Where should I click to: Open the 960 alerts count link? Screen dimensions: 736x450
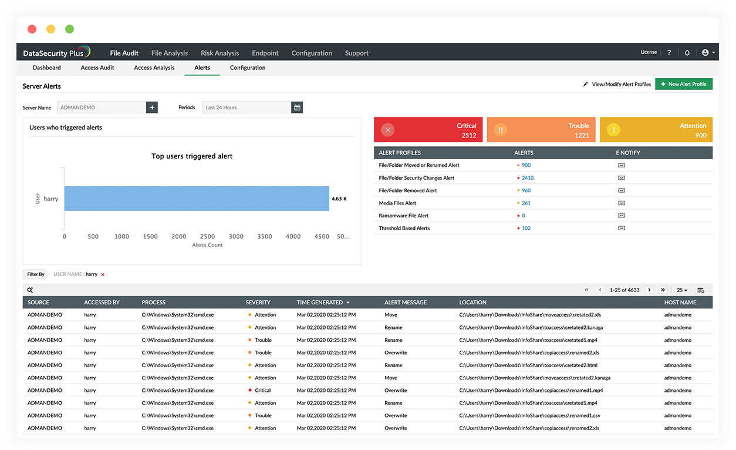point(526,190)
